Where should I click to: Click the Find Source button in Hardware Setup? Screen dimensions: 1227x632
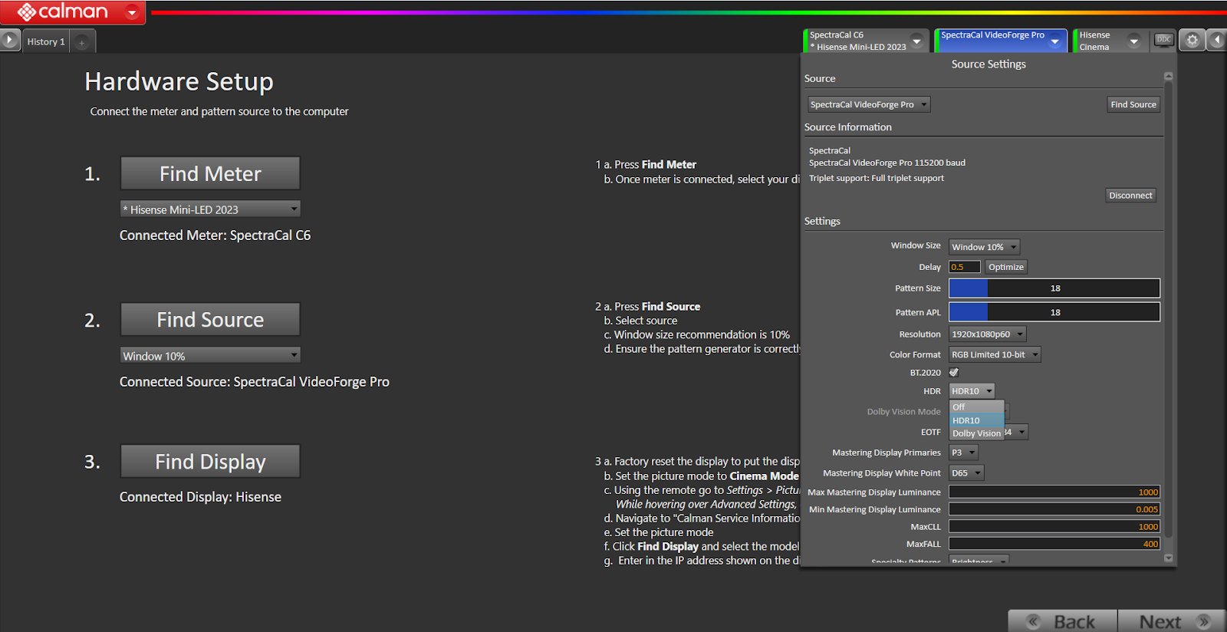tap(210, 319)
